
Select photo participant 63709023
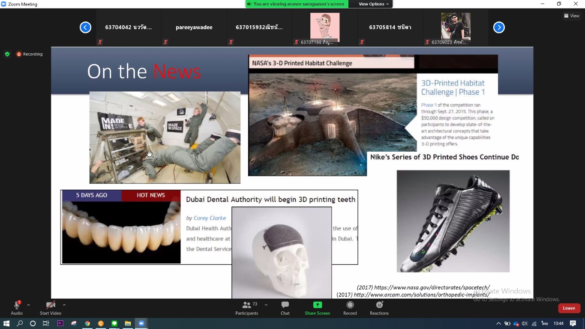[x=456, y=27]
